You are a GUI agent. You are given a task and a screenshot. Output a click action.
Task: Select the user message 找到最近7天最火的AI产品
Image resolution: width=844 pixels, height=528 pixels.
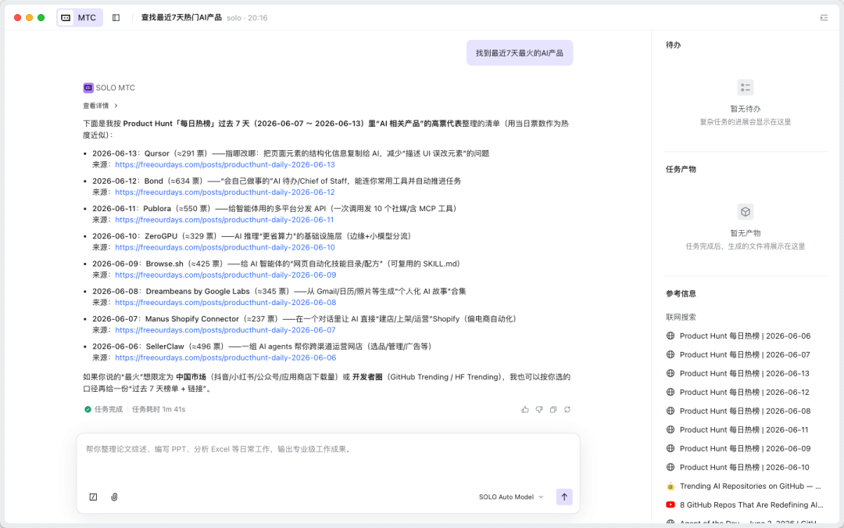pos(520,53)
